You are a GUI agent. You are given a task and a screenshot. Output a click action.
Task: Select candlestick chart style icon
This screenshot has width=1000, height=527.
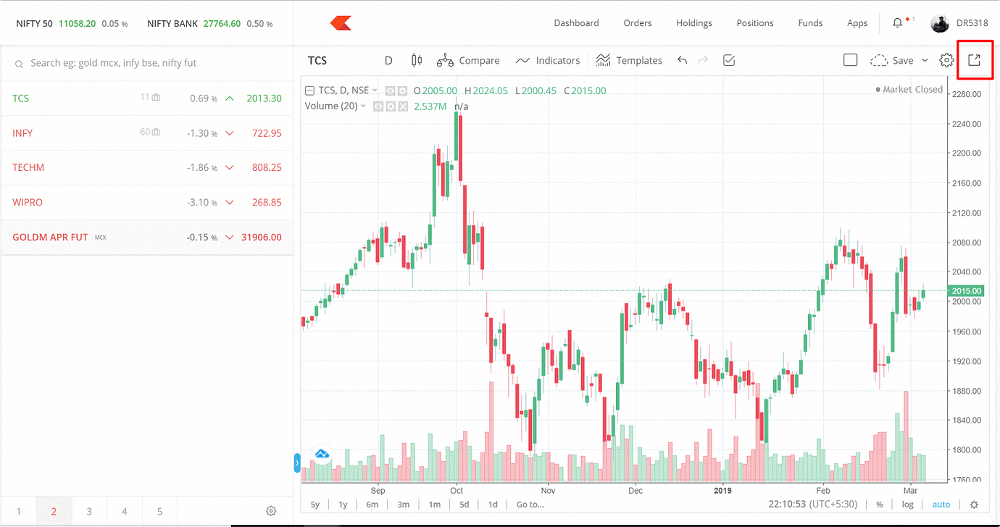[416, 60]
